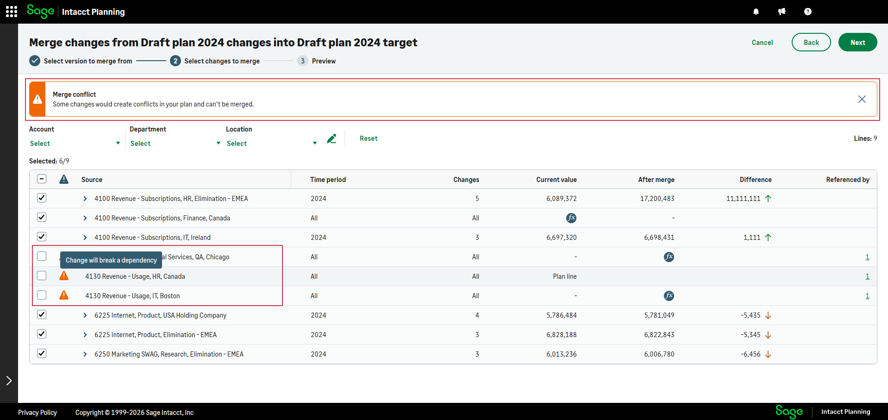Image resolution: width=888 pixels, height=420 pixels.
Task: Click formula icon in Usage, IT, Boston row
Action: pyautogui.click(x=669, y=296)
